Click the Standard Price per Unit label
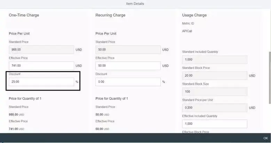The image size is (271, 143). [198, 100]
